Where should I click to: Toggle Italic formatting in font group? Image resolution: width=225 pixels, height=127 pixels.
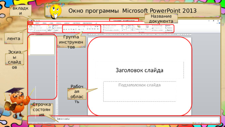tap(66, 29)
